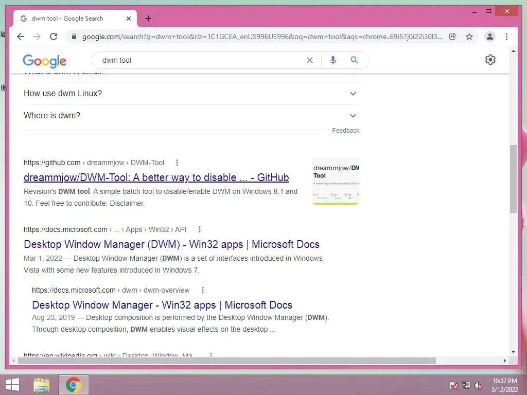Click the vertical scrollbar thumb

point(513,178)
